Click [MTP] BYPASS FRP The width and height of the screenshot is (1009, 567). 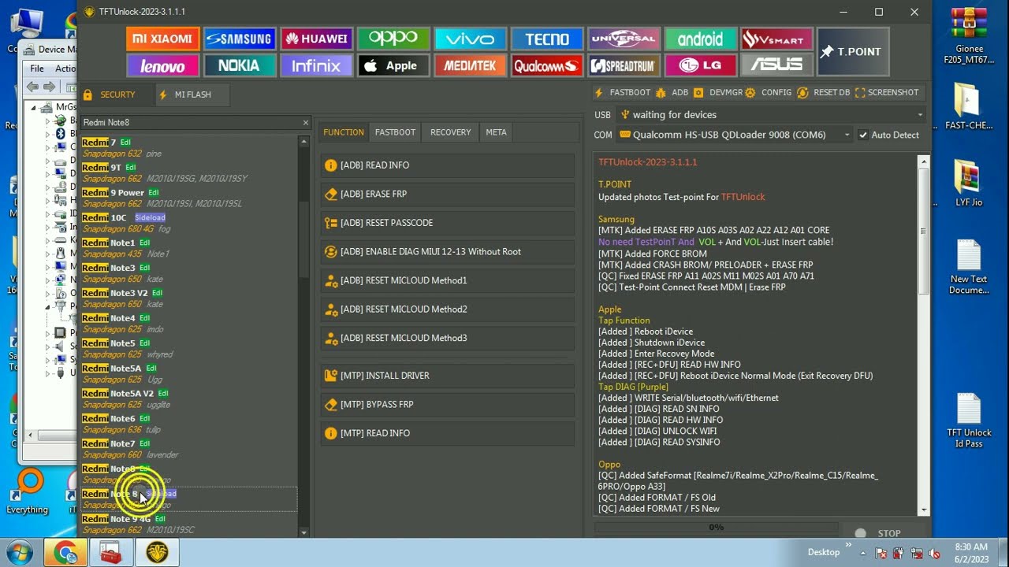coord(448,405)
